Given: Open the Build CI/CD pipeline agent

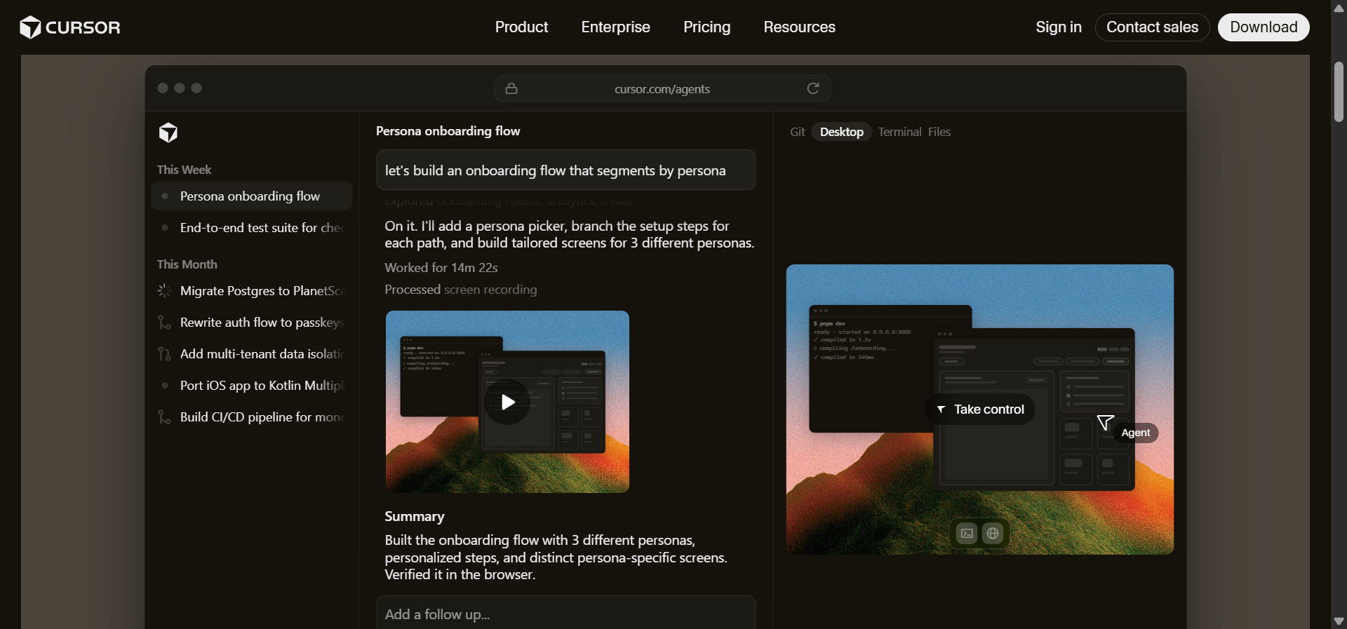Looking at the screenshot, I should pos(252,417).
